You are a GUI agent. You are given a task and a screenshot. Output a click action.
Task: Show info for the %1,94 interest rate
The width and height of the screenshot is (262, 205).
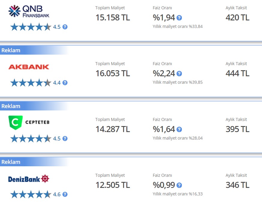coord(179,18)
